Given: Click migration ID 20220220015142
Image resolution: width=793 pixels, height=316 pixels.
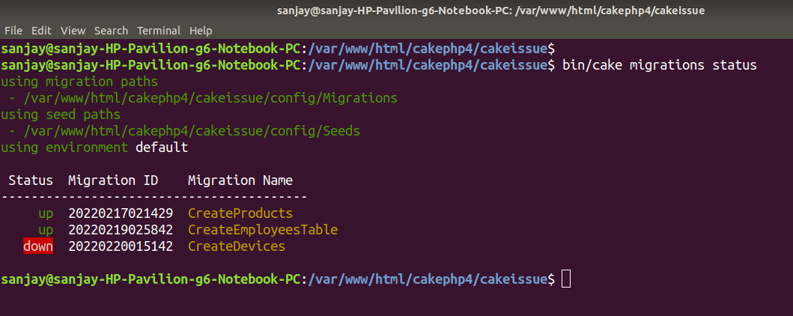Looking at the screenshot, I should pyautogui.click(x=120, y=246).
